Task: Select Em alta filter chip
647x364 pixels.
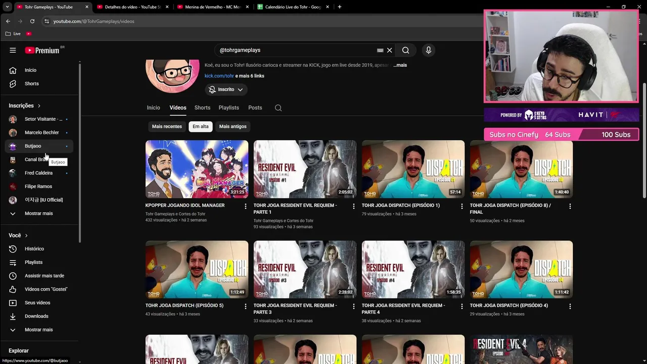Action: [200, 126]
